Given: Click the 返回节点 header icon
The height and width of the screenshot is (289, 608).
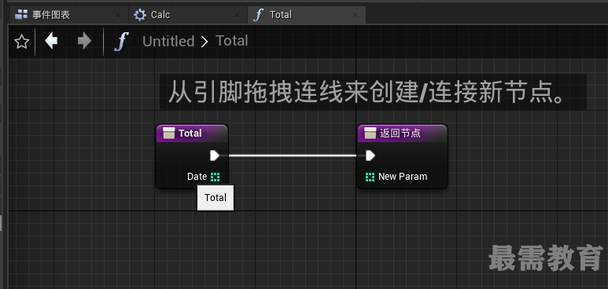Looking at the screenshot, I should point(370,134).
